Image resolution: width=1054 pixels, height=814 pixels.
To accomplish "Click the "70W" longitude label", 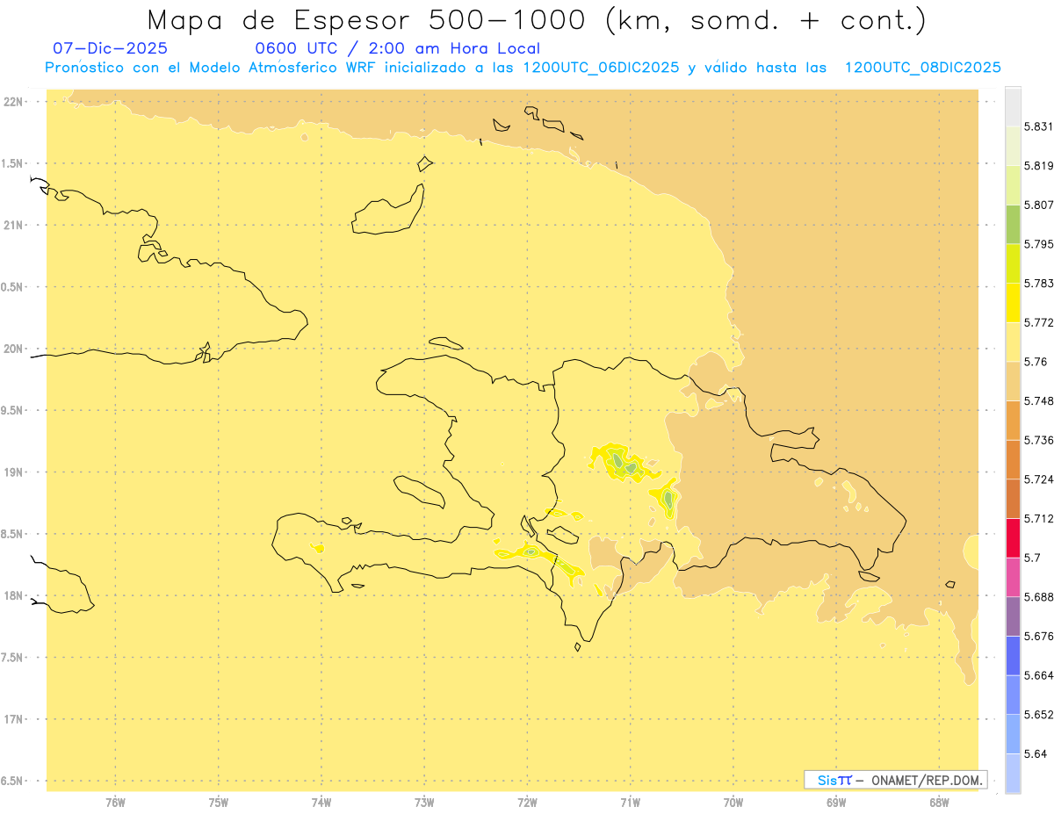I will [733, 802].
